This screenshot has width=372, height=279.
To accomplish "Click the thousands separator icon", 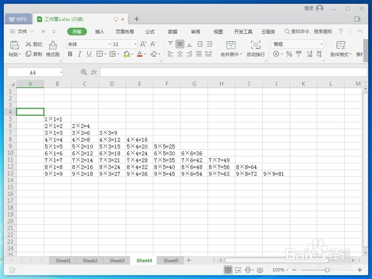I will pos(299,54).
